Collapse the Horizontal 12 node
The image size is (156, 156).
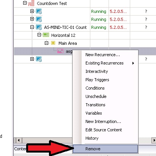[x=39, y=35]
